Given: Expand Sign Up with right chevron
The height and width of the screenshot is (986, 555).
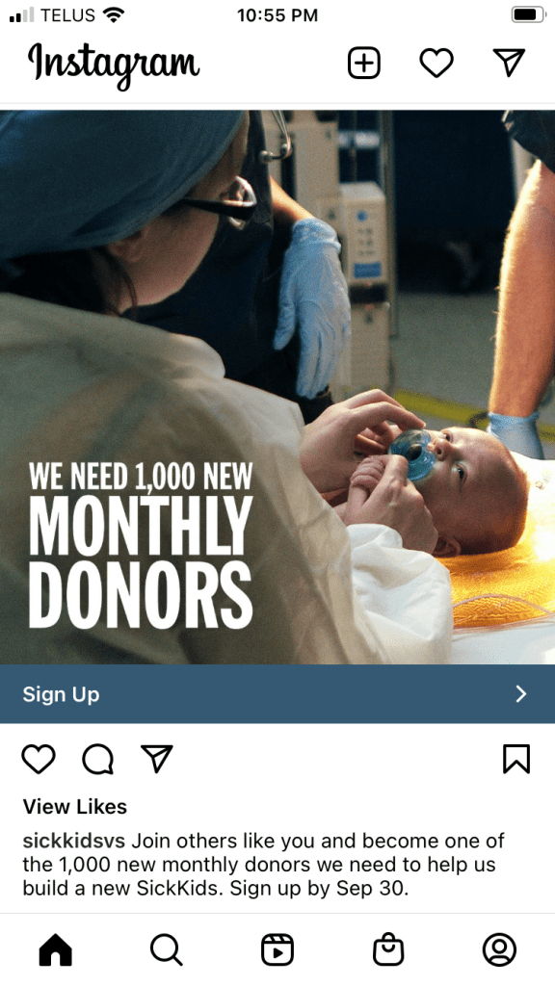Looking at the screenshot, I should pyautogui.click(x=521, y=693).
